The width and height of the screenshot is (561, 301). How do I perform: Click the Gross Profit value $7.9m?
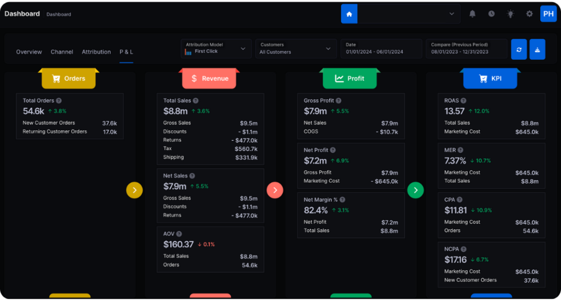(315, 111)
